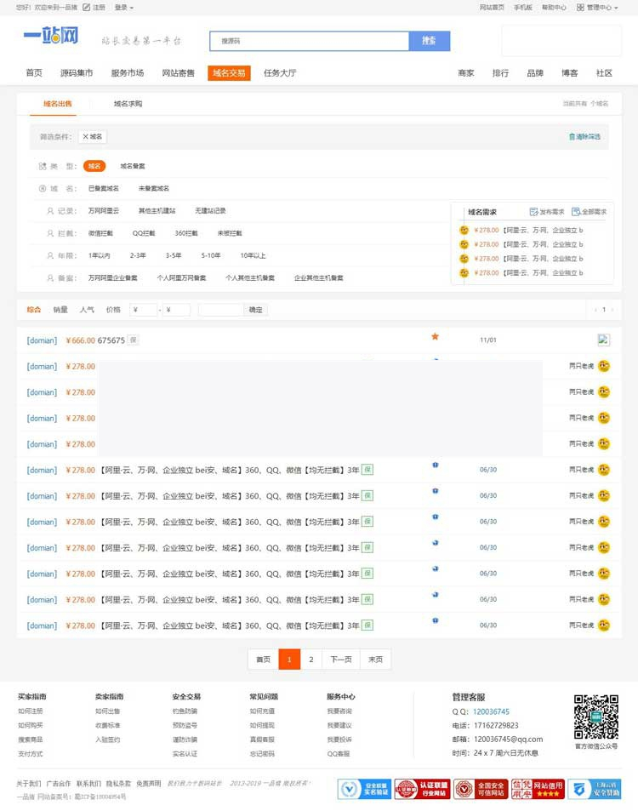
Task: Click the WeChat QR code image
Action: pyautogui.click(x=595, y=717)
